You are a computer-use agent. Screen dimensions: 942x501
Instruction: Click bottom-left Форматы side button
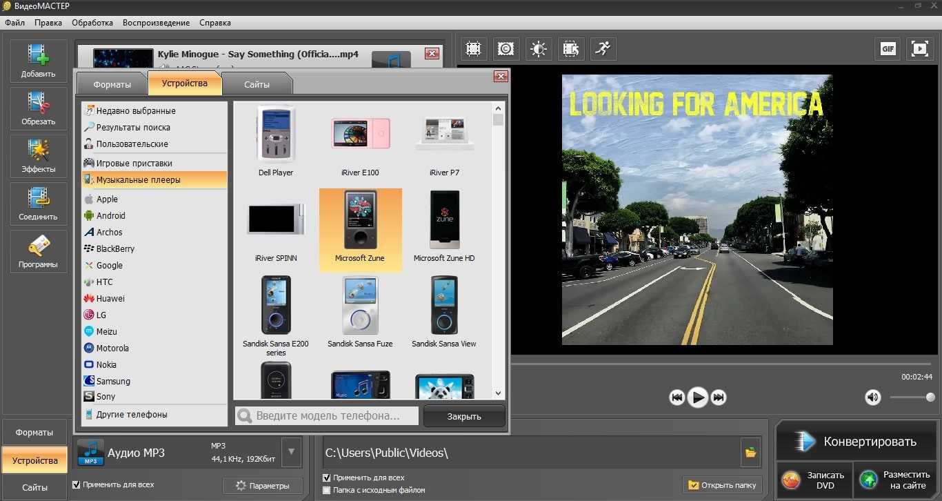tap(34, 432)
